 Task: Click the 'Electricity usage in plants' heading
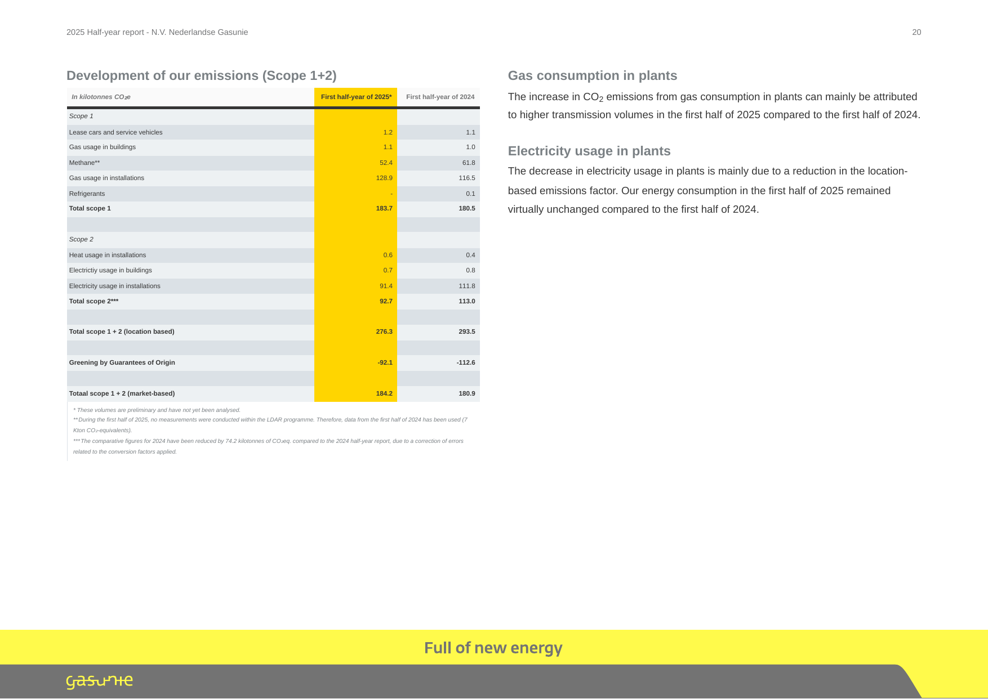coord(589,151)
